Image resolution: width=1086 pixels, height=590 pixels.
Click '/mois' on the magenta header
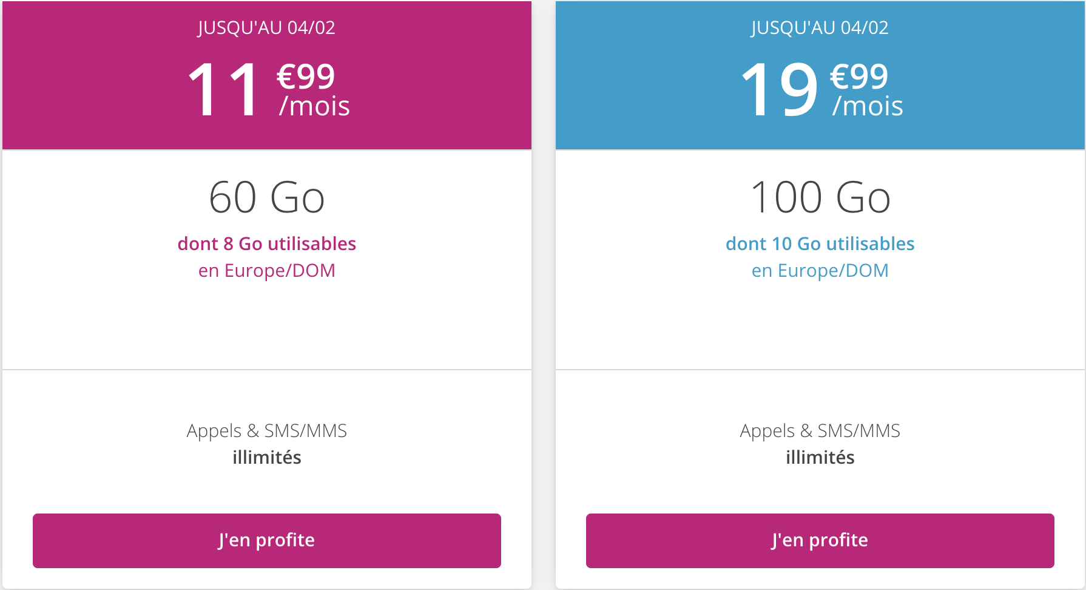click(314, 106)
